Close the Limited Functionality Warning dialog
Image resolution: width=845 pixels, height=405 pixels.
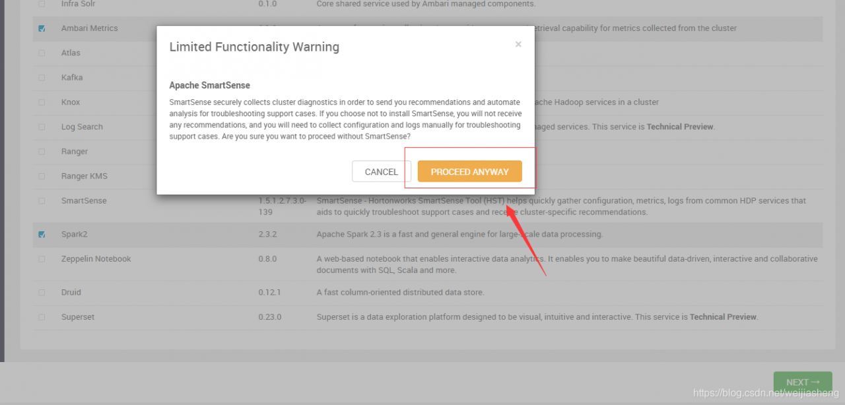[518, 44]
